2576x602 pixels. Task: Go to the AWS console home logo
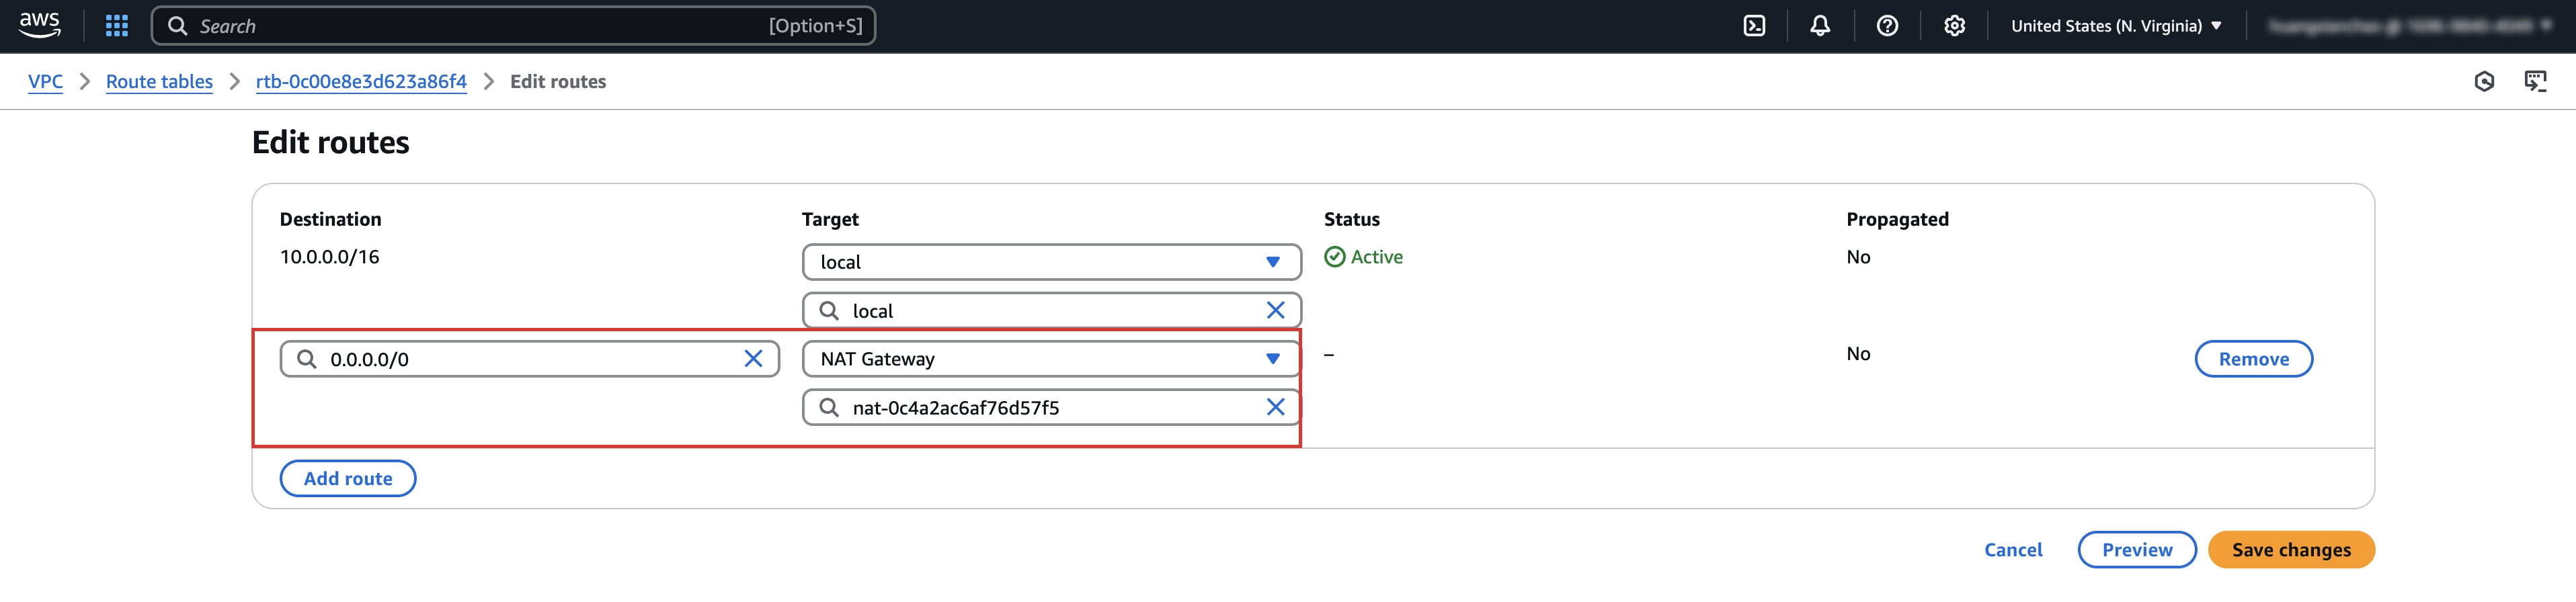40,25
